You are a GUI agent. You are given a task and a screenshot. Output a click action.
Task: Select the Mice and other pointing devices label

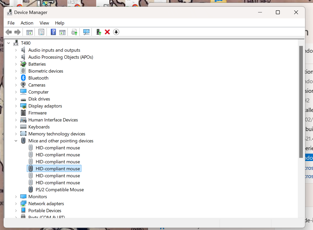pos(61,141)
